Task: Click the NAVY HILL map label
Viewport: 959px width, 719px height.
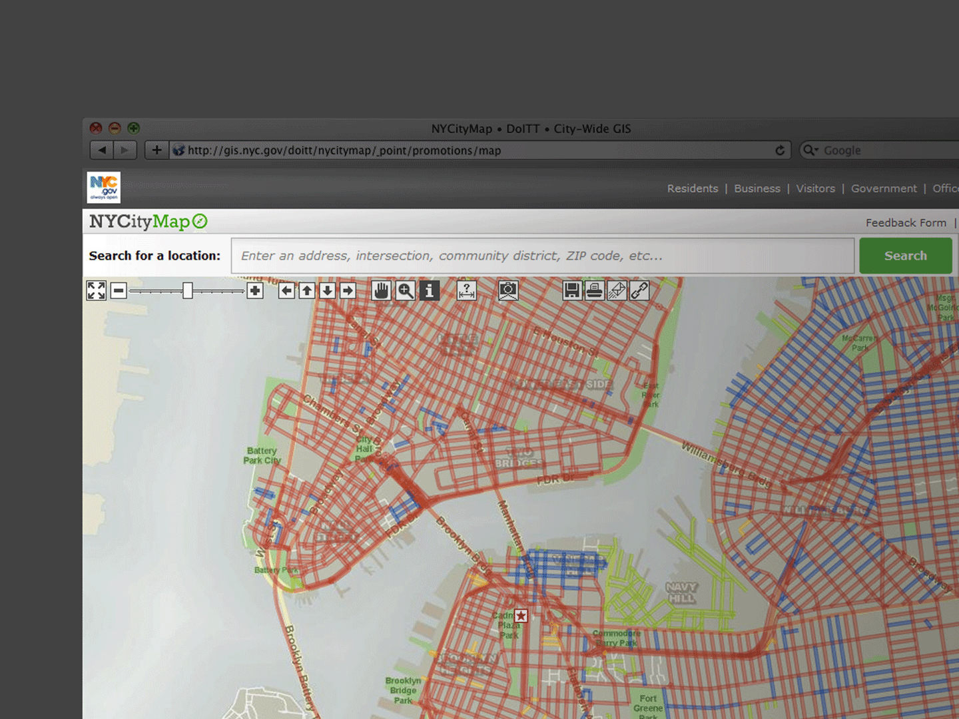Action: point(681,593)
